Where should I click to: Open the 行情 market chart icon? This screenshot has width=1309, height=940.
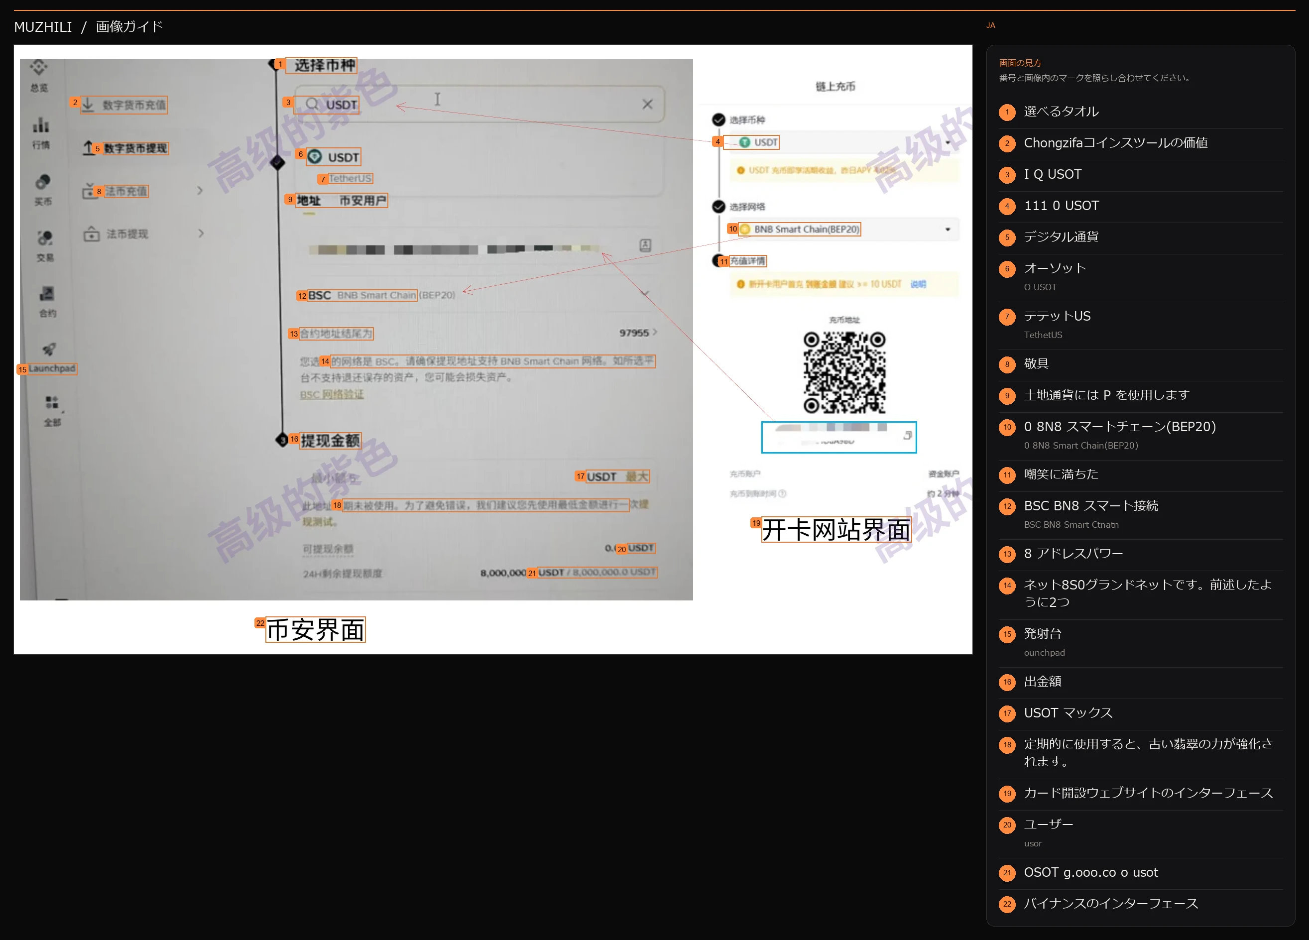pyautogui.click(x=40, y=124)
